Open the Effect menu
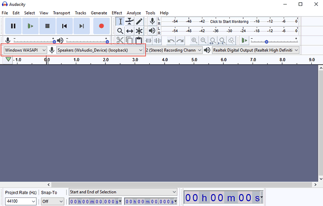This screenshot has width=323, height=206. pyautogui.click(x=117, y=13)
